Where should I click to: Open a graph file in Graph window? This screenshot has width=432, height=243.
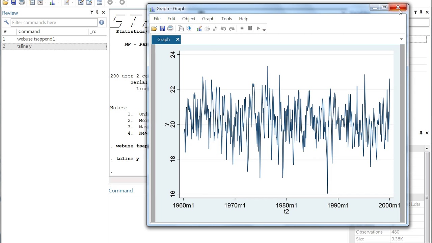coord(154,29)
